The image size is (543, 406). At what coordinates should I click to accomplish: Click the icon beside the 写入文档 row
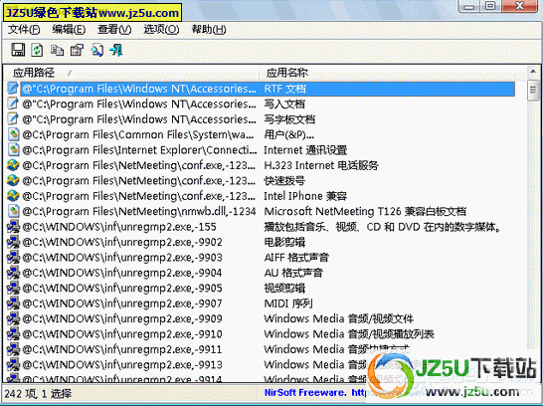[x=13, y=103]
